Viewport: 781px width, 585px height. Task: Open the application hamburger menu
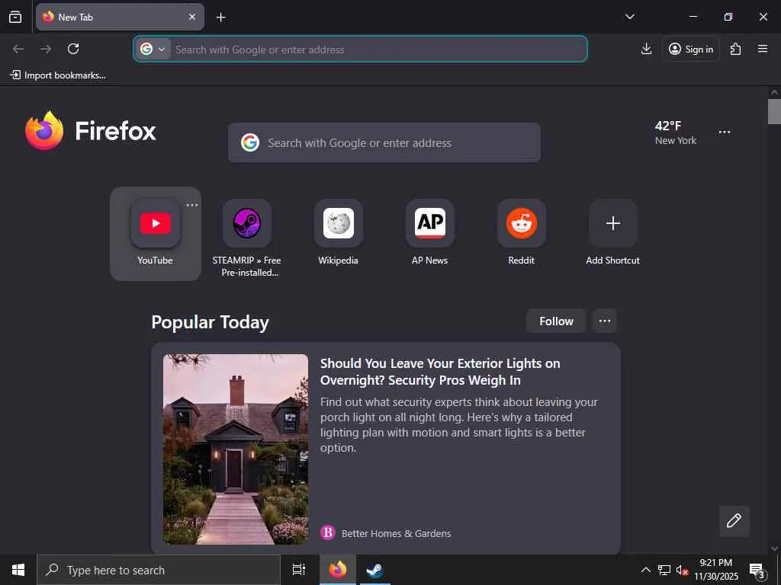(763, 49)
